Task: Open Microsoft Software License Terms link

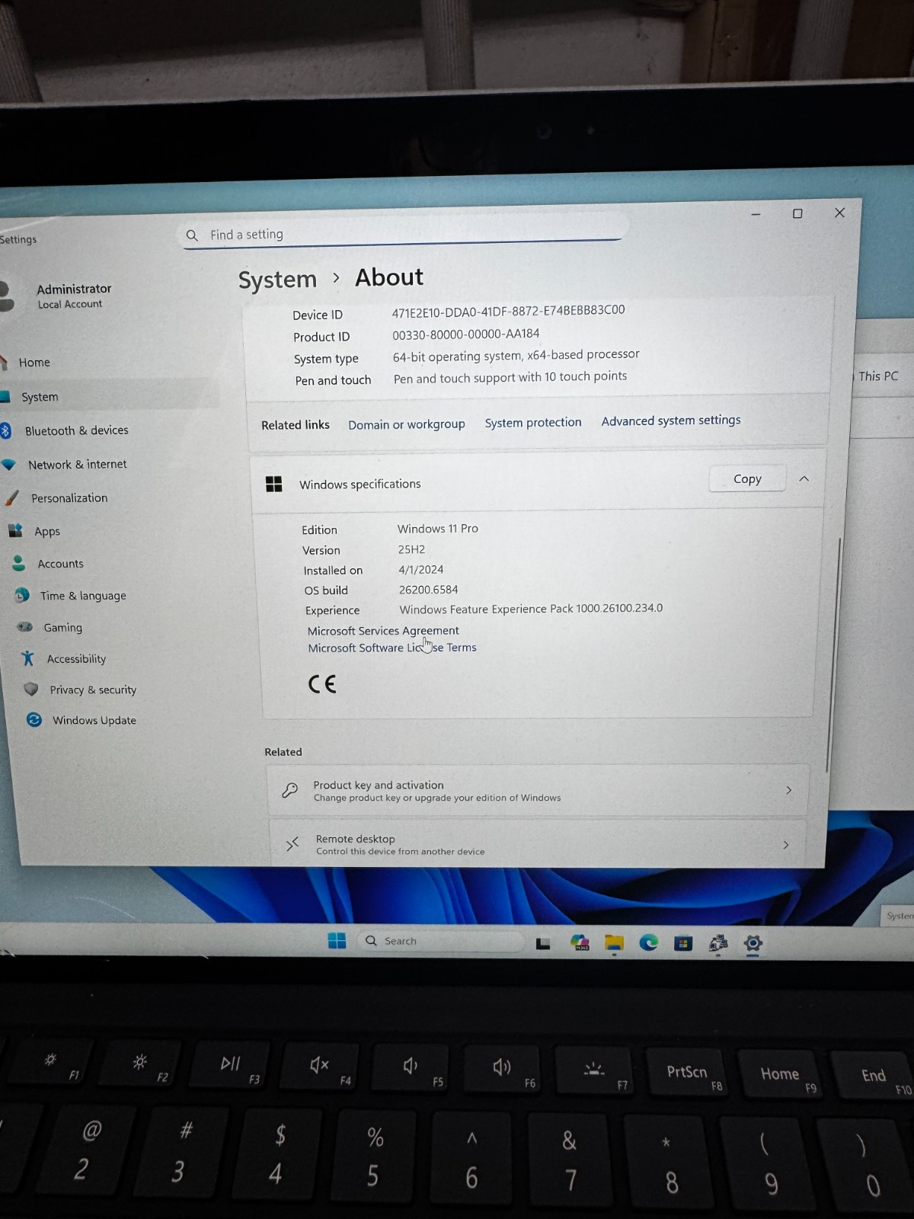Action: click(x=392, y=648)
